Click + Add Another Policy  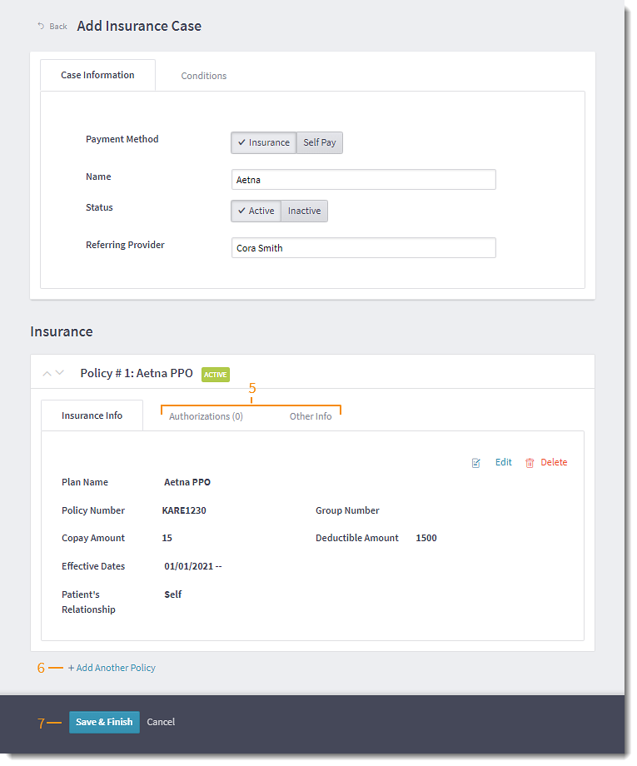click(112, 669)
